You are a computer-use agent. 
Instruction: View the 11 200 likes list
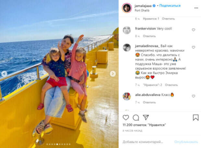[144, 125]
